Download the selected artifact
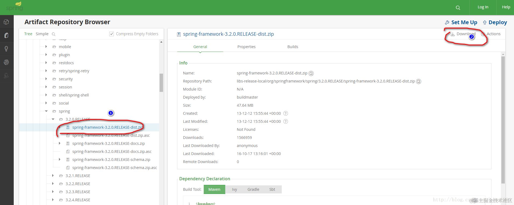The image size is (514, 205). pos(463,34)
